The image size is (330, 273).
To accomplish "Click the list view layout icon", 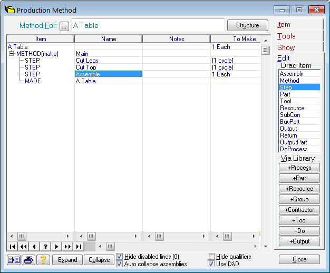I will click(14, 259).
